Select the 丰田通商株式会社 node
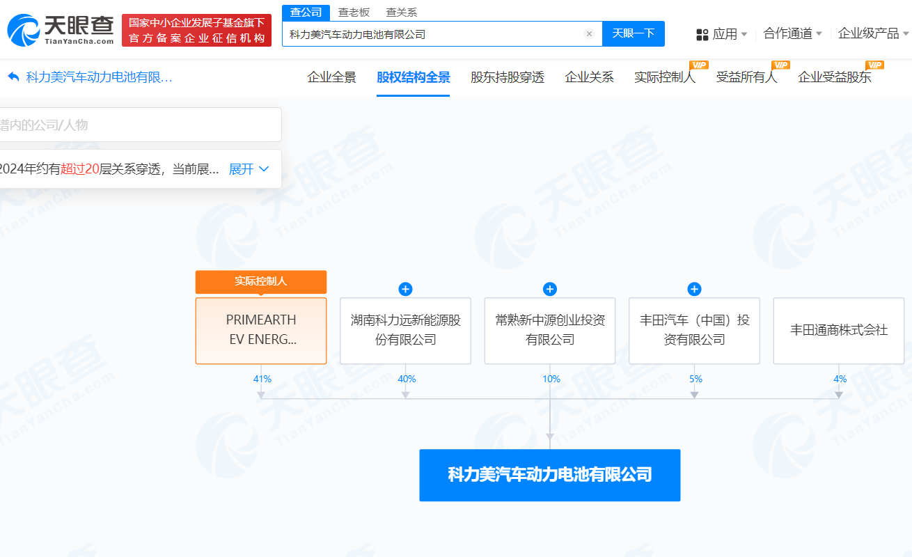The width and height of the screenshot is (912, 557). [x=839, y=331]
